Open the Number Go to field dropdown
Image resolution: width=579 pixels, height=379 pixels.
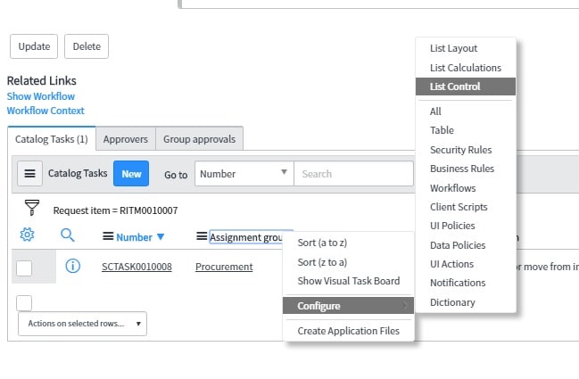click(x=244, y=174)
